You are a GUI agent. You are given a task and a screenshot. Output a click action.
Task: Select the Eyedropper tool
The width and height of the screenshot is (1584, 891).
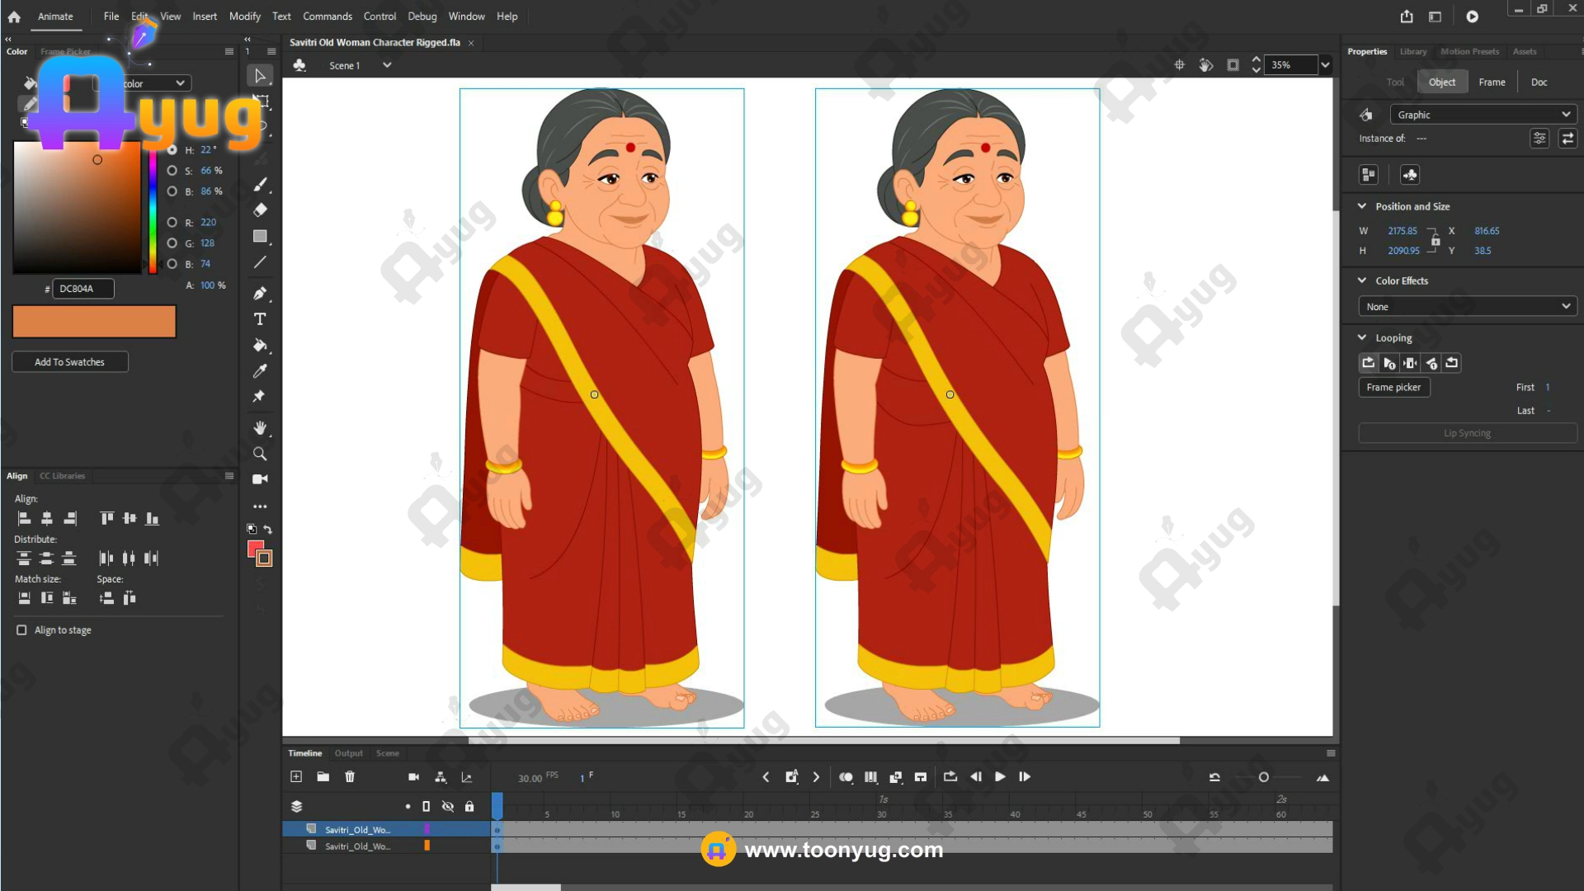[x=260, y=371]
